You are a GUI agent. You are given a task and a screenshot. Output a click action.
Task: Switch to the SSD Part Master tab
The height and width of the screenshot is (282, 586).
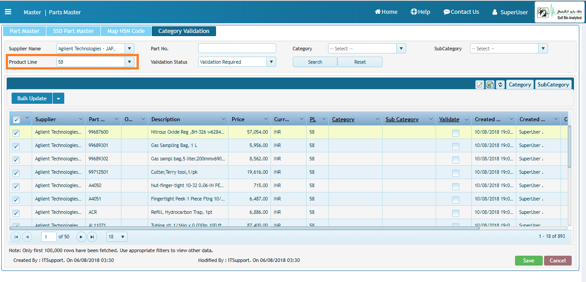tap(73, 31)
